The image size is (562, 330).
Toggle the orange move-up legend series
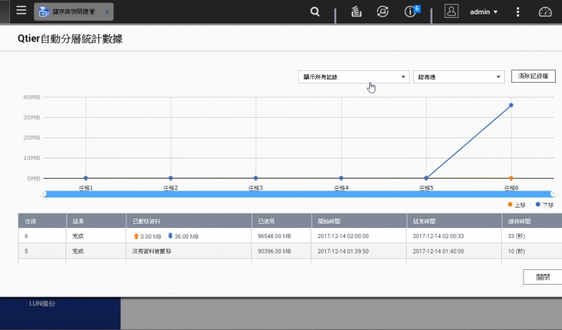517,204
